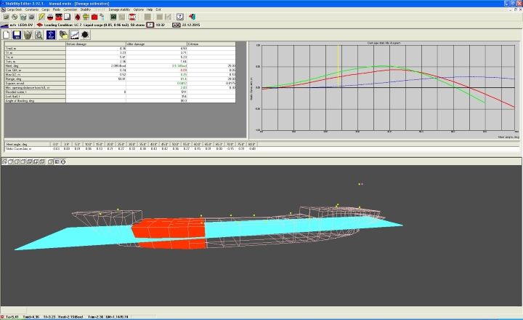Click the globe icon in main toolbar
Image resolution: width=523 pixels, height=320 pixels.
[15, 17]
